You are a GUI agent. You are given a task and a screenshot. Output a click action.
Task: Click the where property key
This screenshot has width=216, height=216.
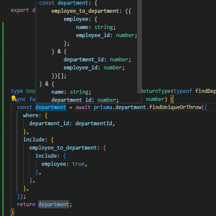point(31,115)
